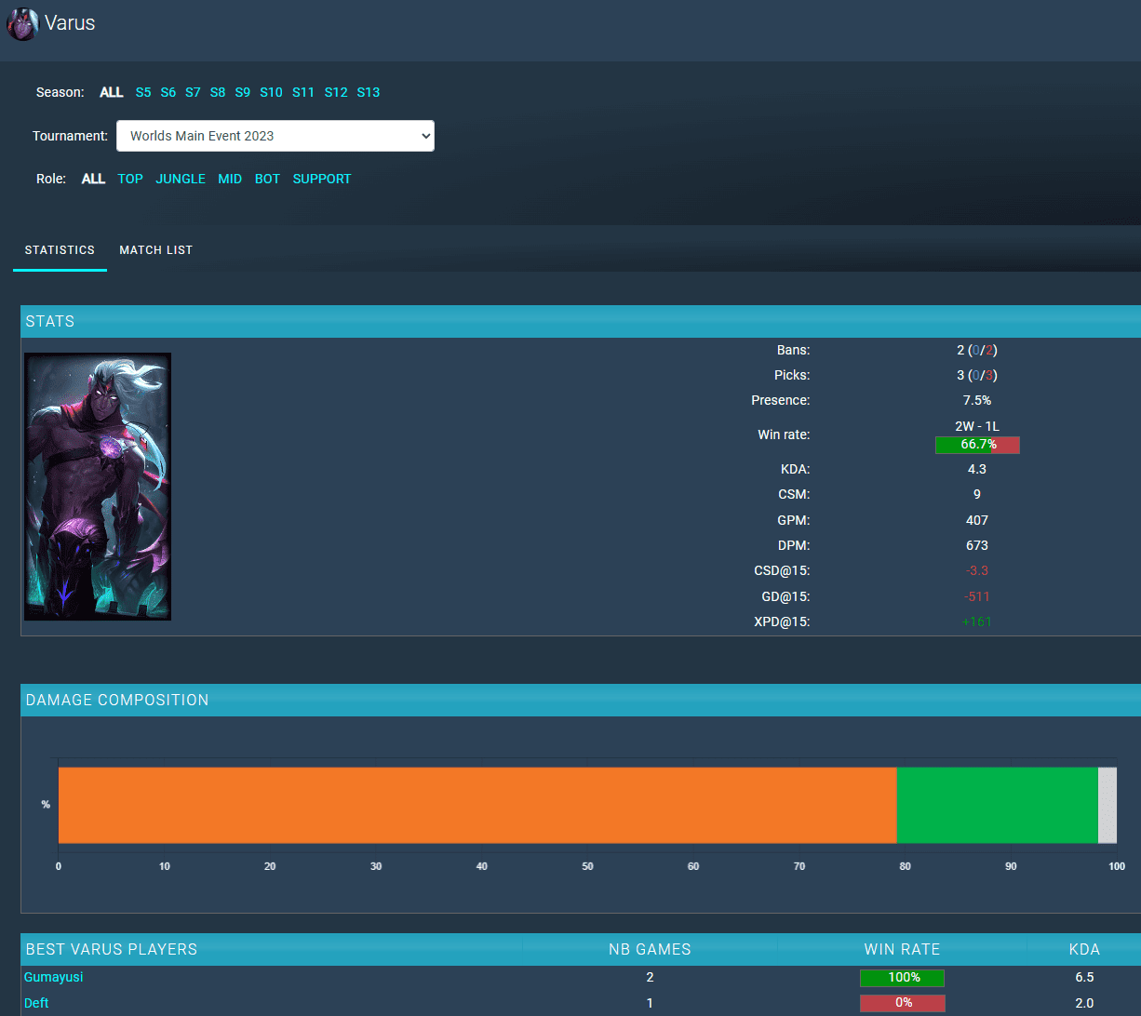Click the Varus champion icon in header

click(22, 23)
